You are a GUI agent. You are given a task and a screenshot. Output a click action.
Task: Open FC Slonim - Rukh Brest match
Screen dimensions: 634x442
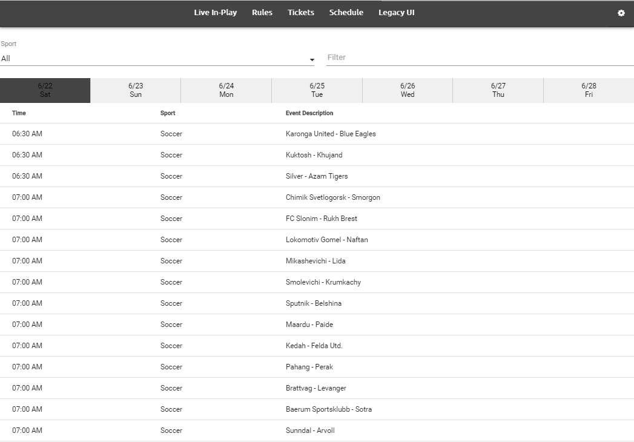point(321,219)
